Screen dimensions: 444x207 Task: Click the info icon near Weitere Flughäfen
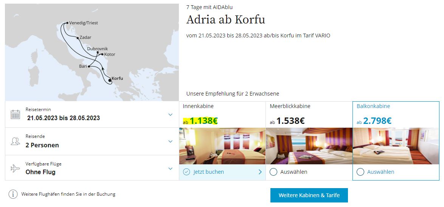[x=13, y=194]
